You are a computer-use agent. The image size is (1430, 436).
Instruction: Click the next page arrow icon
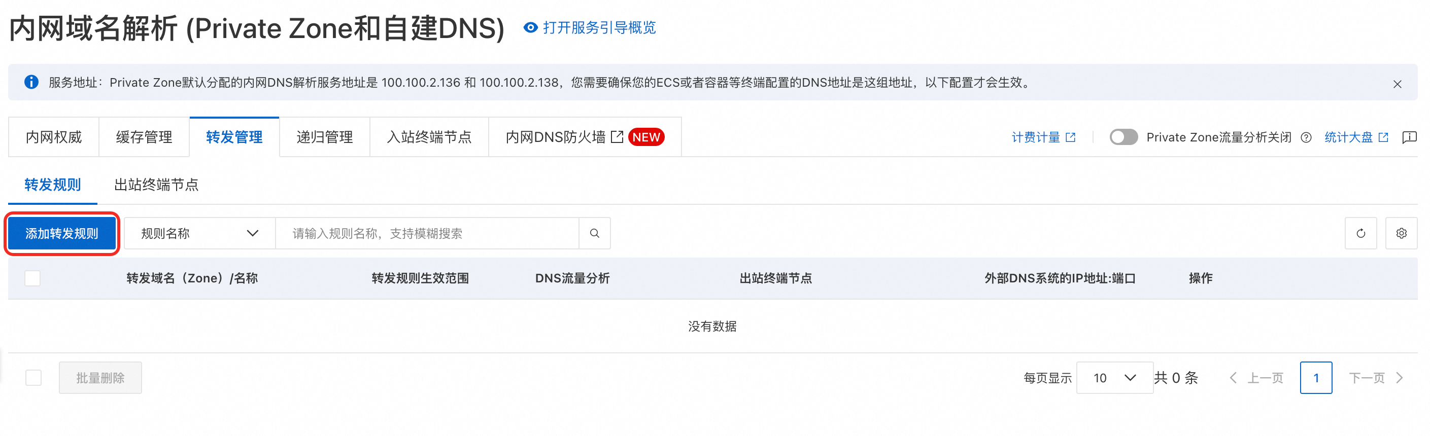click(1400, 378)
